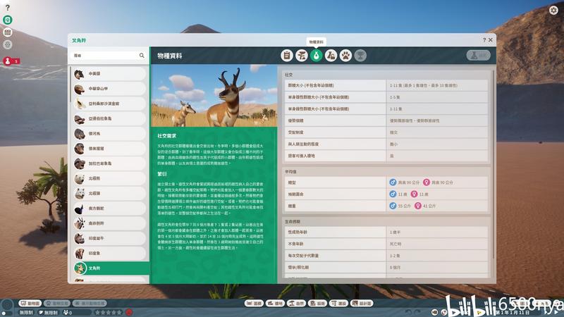Screen dimensions: 564x317
Task: Select the cassowary entry in the animal list
Action: (x=110, y=209)
